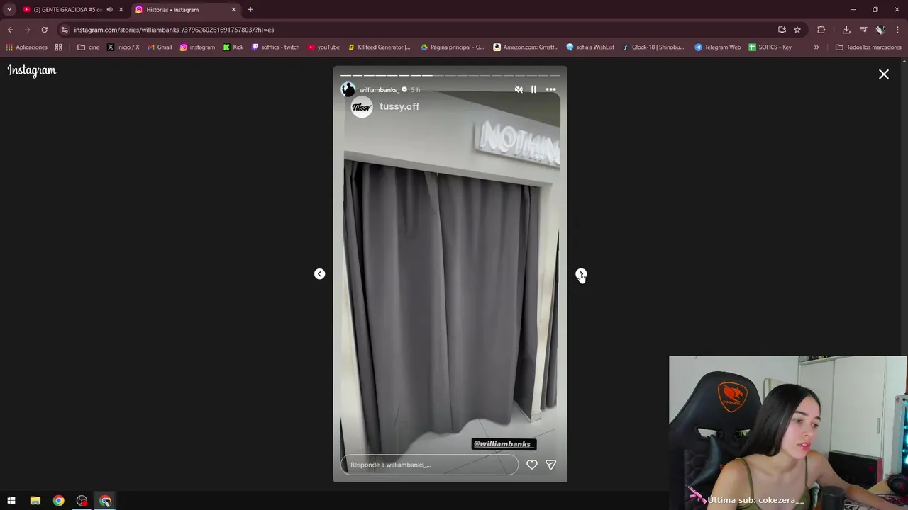This screenshot has width=908, height=510.
Task: Open the Aplicaciones bookmark
Action: click(26, 47)
